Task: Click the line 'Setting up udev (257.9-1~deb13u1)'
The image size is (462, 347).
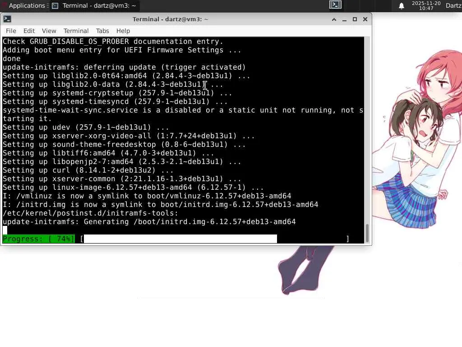Action: pos(86,127)
